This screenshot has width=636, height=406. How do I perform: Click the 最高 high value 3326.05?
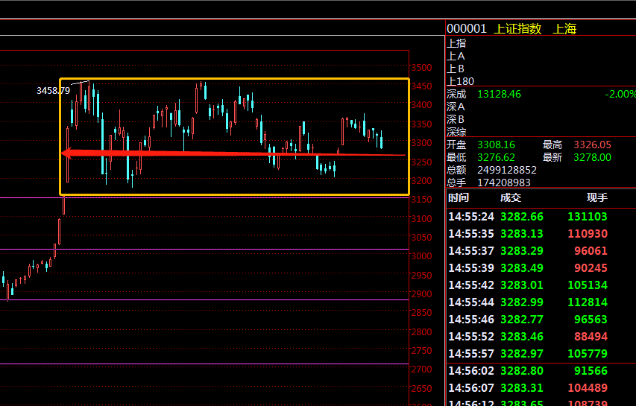point(592,145)
